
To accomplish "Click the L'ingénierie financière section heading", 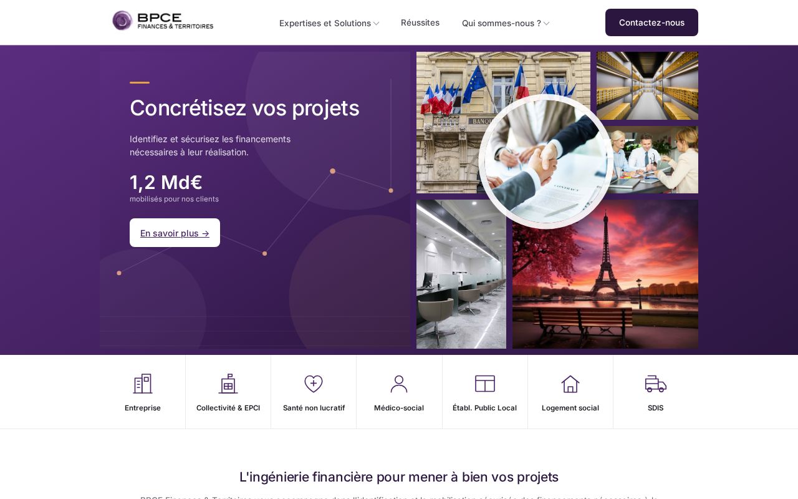I will (399, 477).
